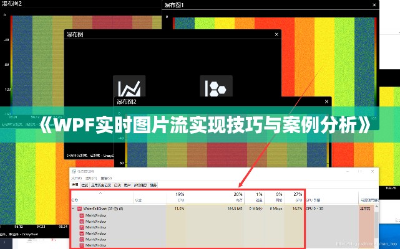
Task: Open the 查看(V) menu in Task Manager
Action: 106,178
